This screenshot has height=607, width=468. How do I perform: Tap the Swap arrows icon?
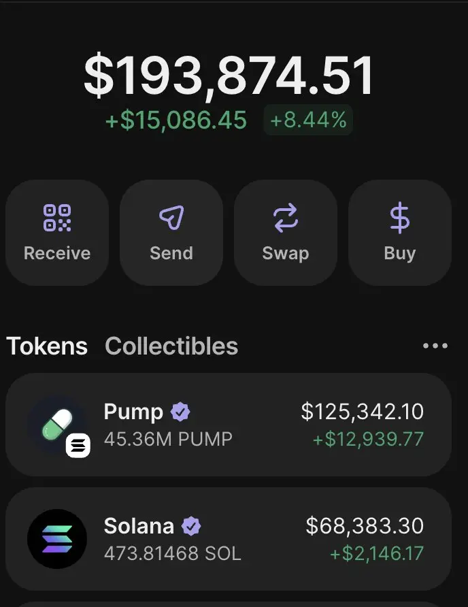coord(286,218)
